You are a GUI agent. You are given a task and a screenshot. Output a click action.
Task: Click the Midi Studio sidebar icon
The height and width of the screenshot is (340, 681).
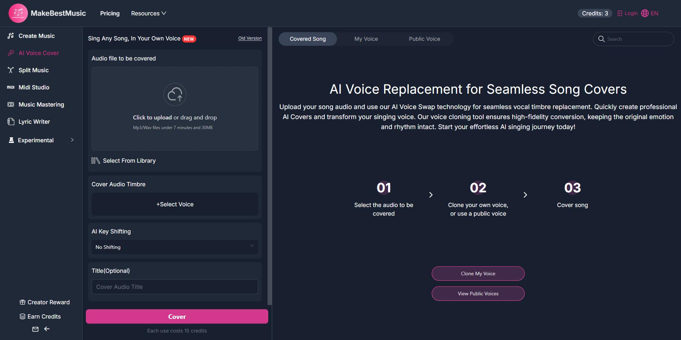[x=11, y=87]
